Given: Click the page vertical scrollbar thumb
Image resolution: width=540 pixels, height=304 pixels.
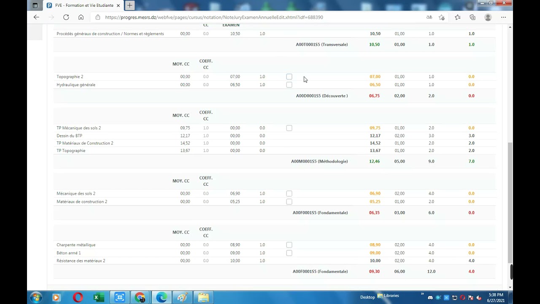Looking at the screenshot, I should [510, 203].
